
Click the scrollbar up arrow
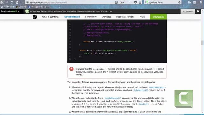pos(202,10)
